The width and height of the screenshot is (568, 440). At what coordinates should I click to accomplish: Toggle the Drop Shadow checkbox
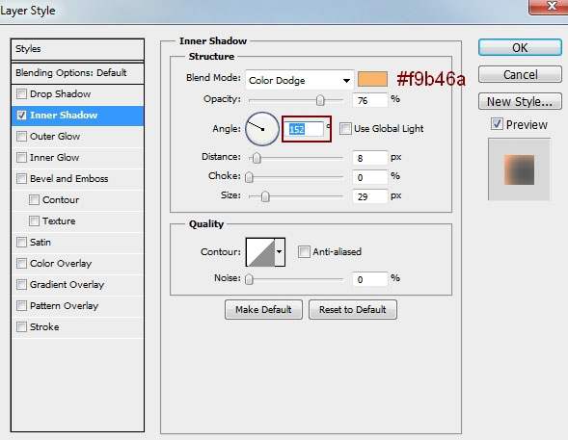coord(21,94)
